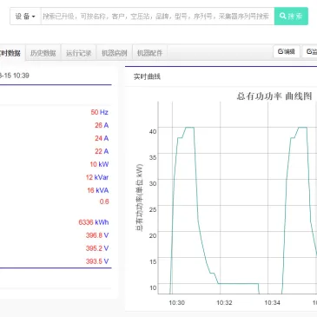Open the 机器配件 tab
This screenshot has height=317, width=317.
pos(150,53)
